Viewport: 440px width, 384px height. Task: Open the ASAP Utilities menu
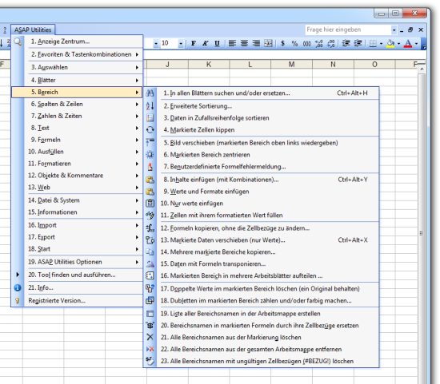click(33, 30)
